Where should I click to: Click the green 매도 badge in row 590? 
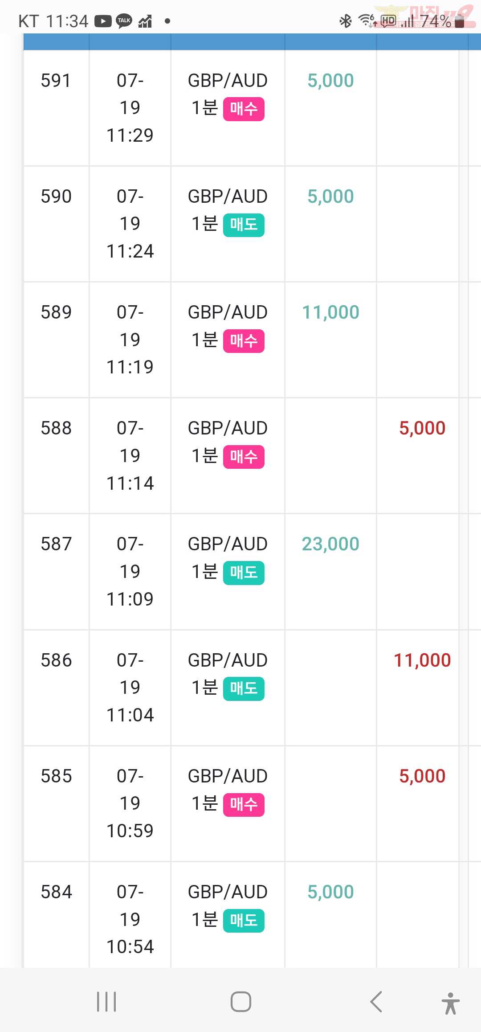click(244, 225)
